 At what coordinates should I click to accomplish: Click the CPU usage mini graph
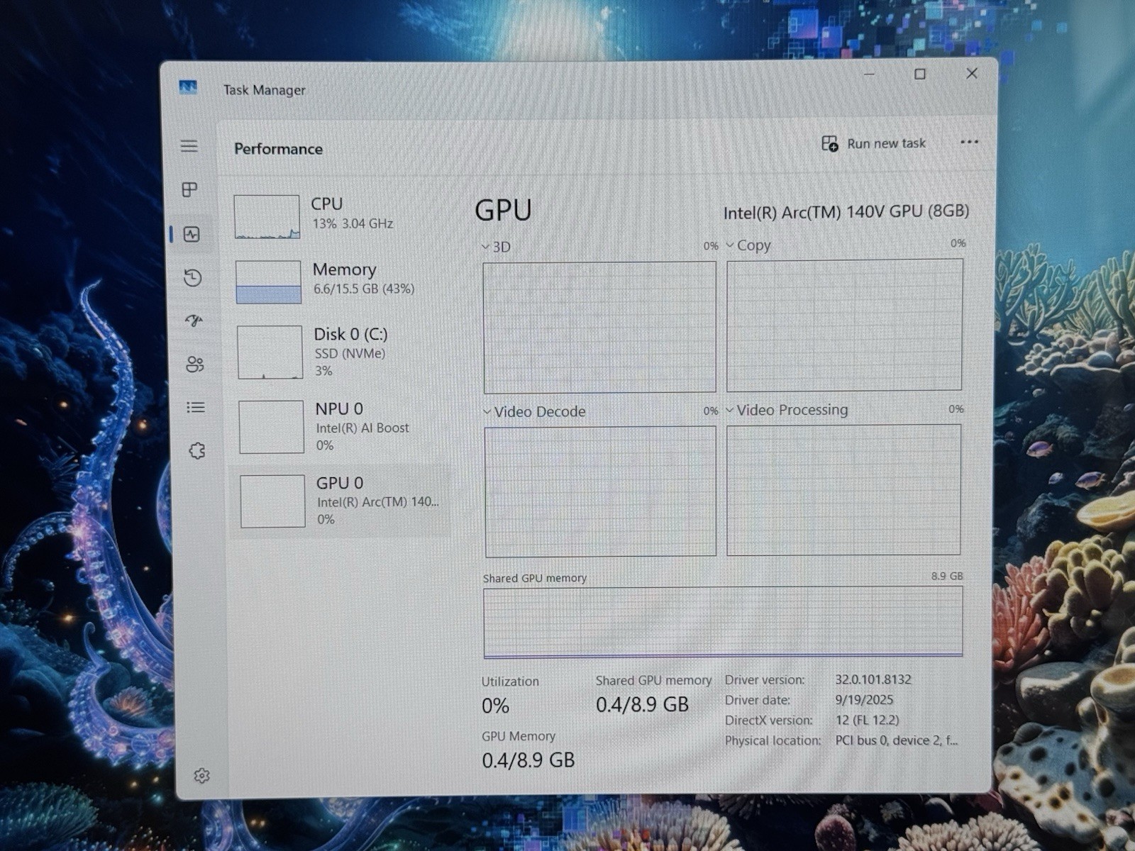pyautogui.click(x=267, y=217)
